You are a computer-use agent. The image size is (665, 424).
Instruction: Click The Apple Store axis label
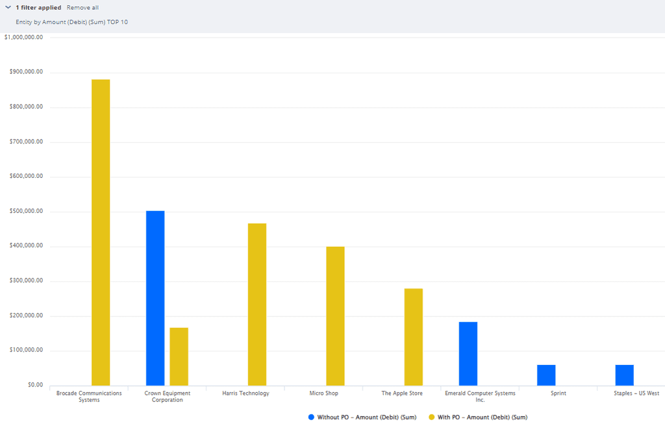402,393
